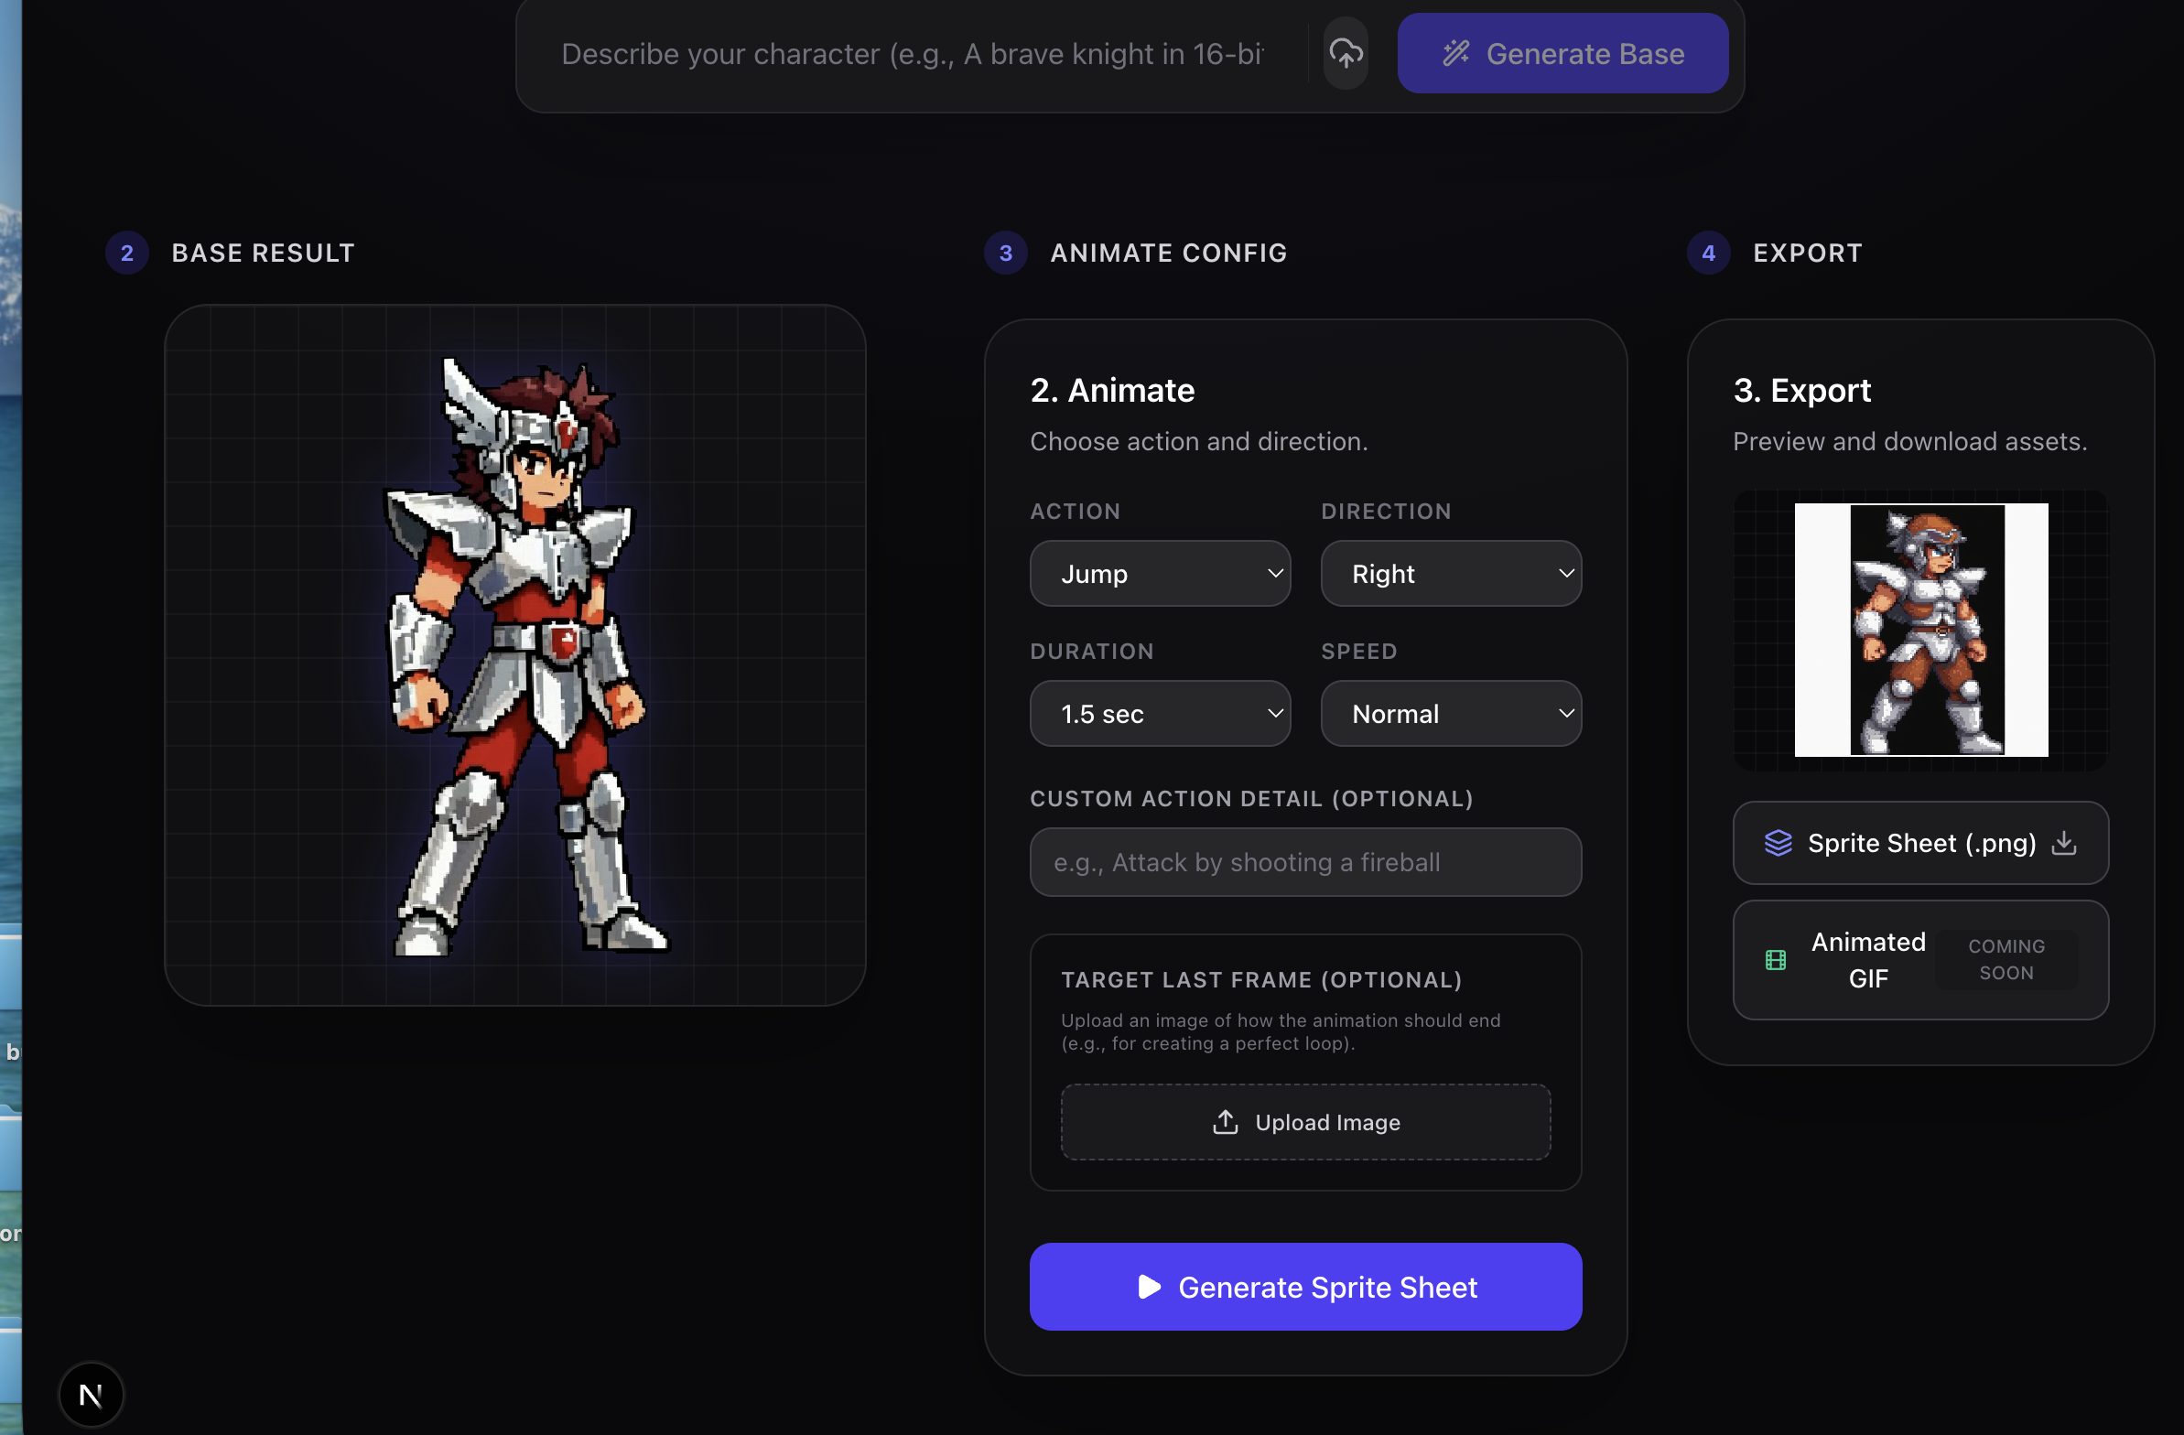Click the Generate Sprite Sheet button
Viewport: 2184px width, 1435px height.
[1306, 1287]
